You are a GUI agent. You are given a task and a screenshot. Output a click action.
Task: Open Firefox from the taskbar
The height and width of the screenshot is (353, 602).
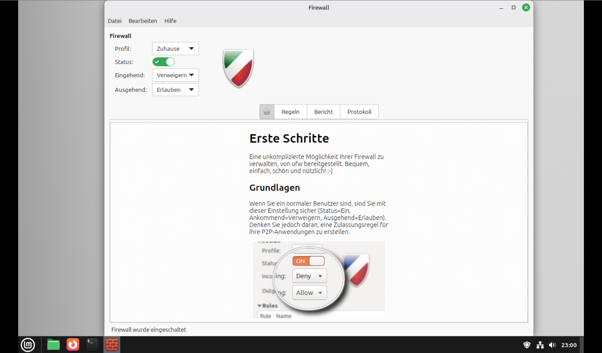73,345
